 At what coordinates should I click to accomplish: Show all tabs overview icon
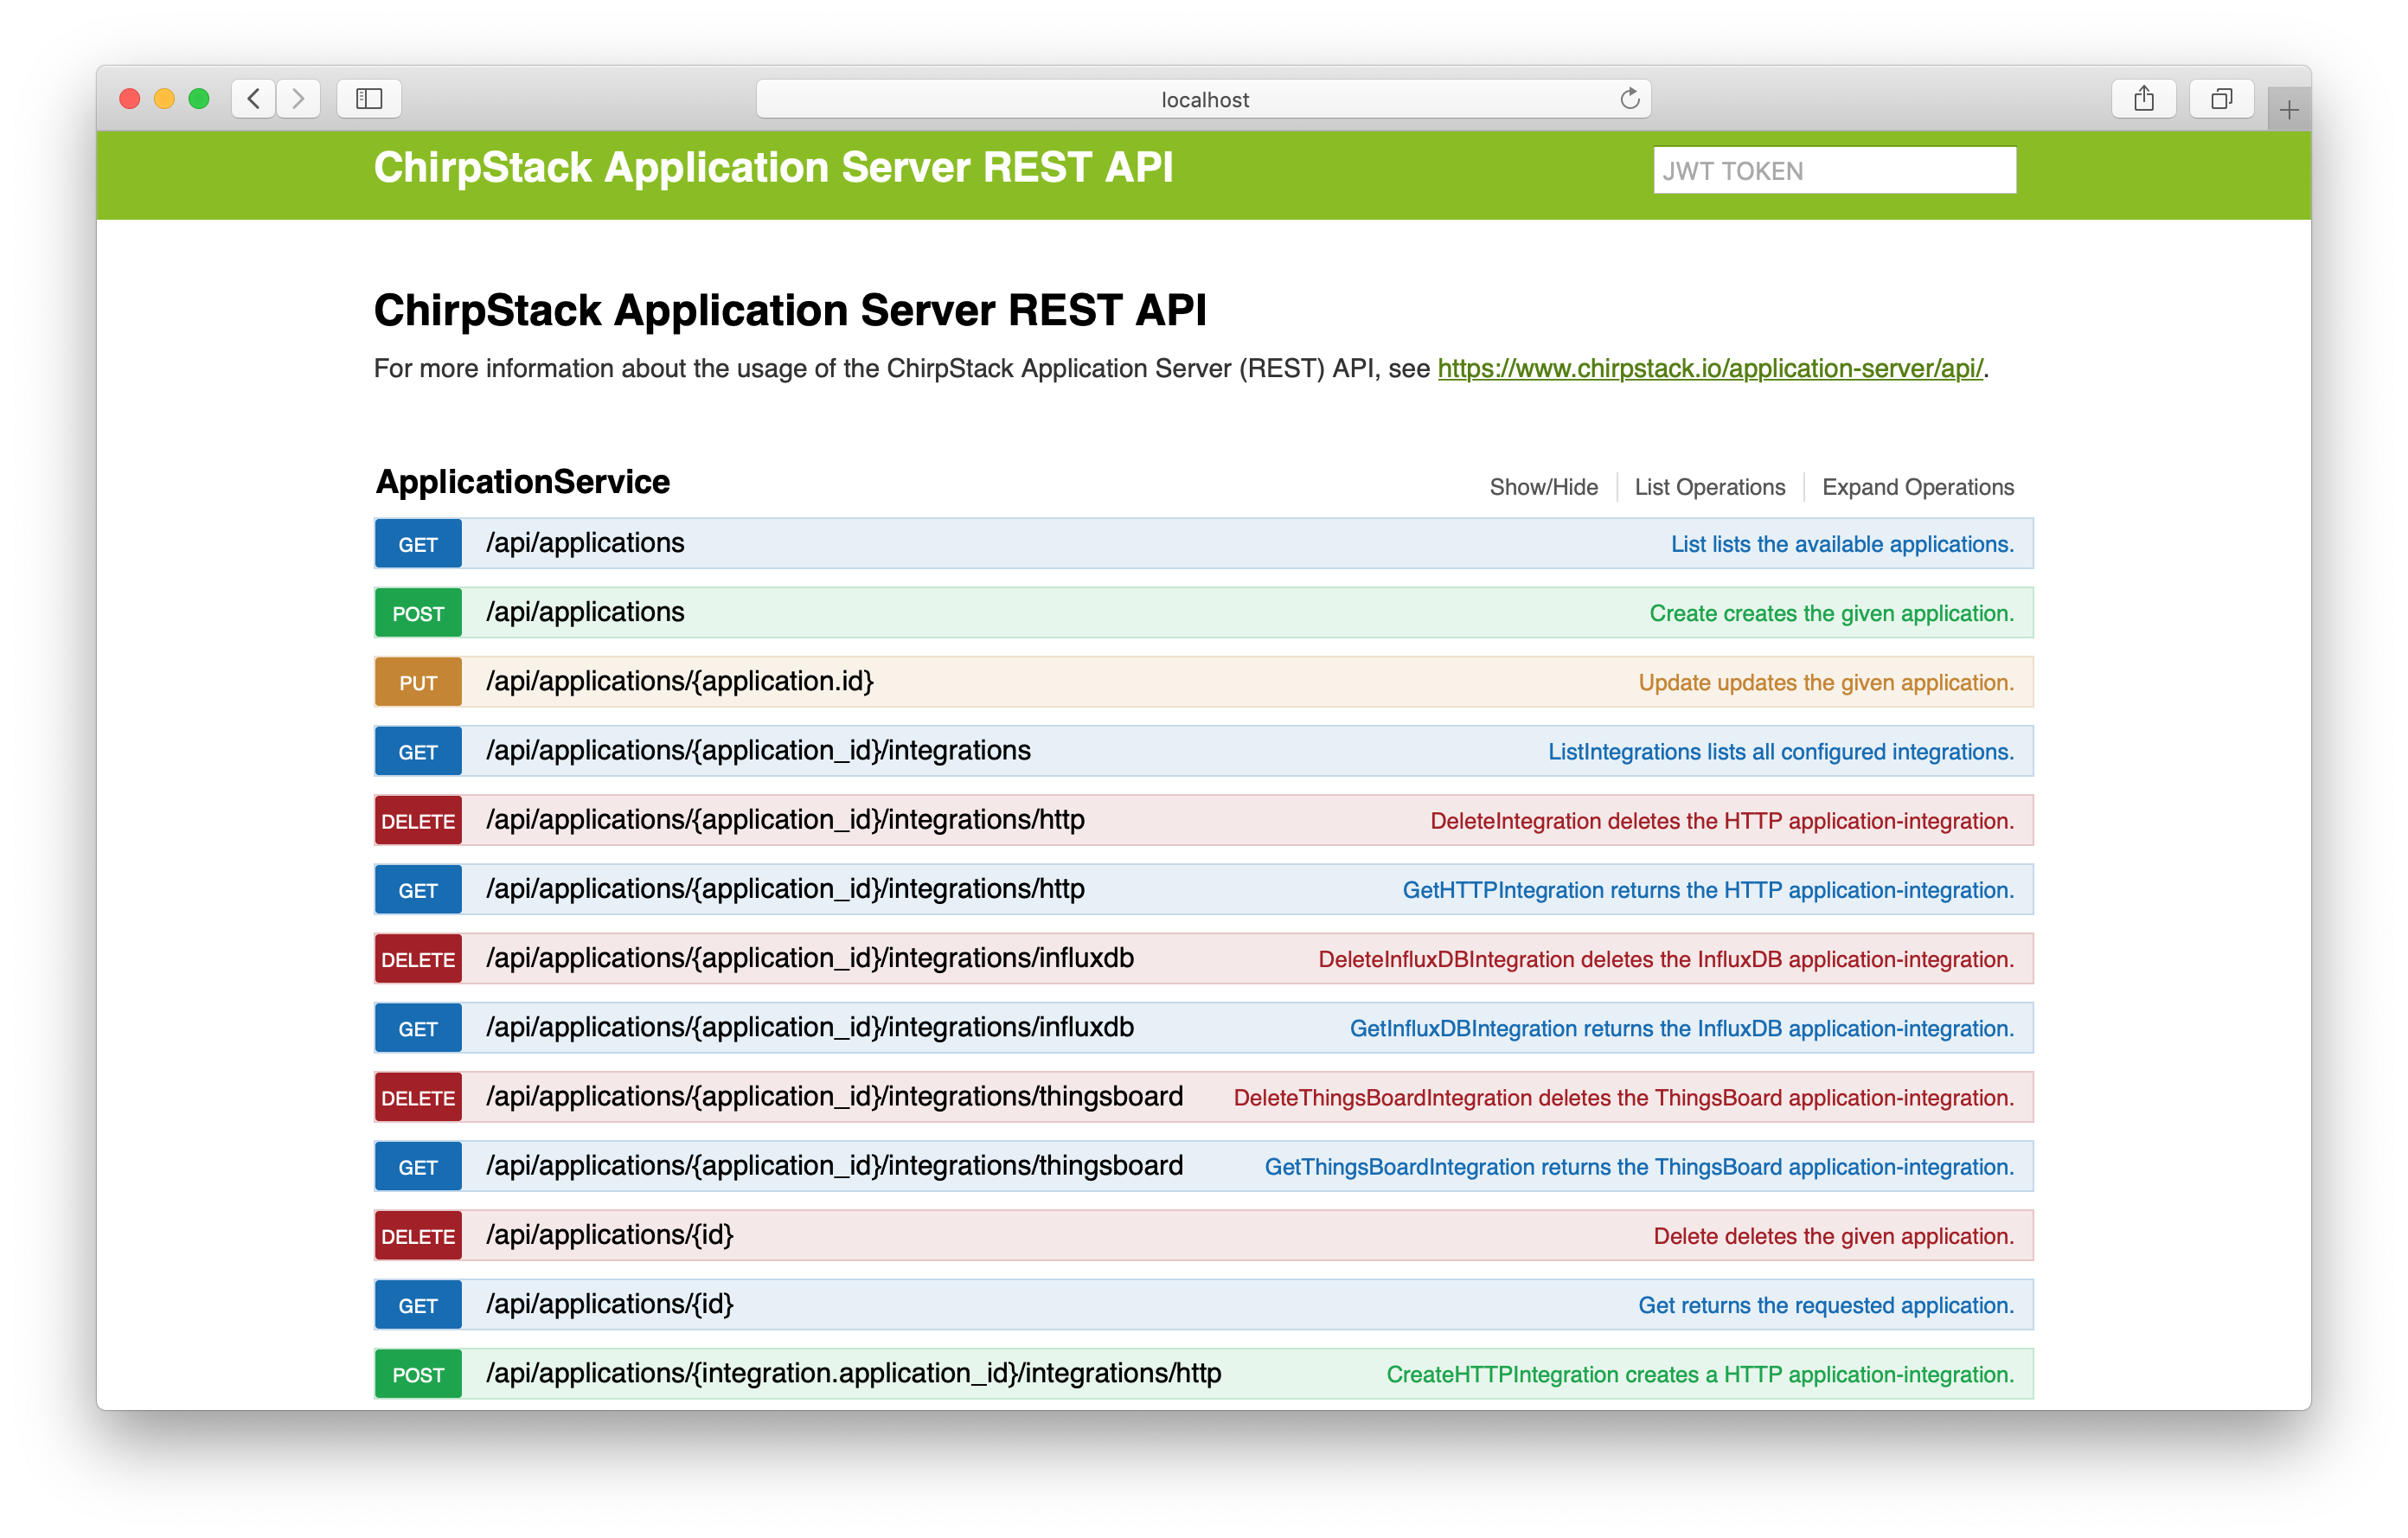pyautogui.click(x=2221, y=98)
